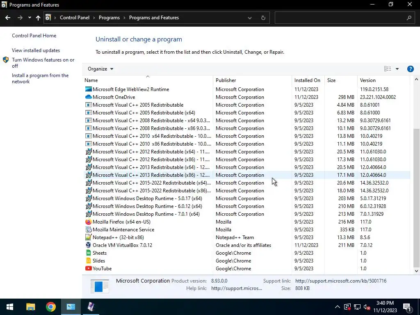420x315 pixels.
Task: Click the Notepad++ icon in list
Action: [89, 237]
